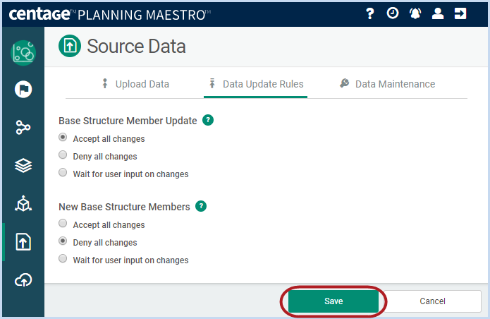
Task: Select Deny all changes under New Base Structure Members
Action: click(x=63, y=241)
